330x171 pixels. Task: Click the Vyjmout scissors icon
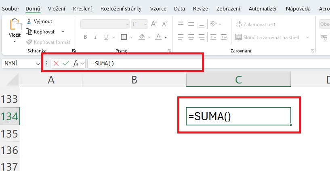tap(29, 21)
